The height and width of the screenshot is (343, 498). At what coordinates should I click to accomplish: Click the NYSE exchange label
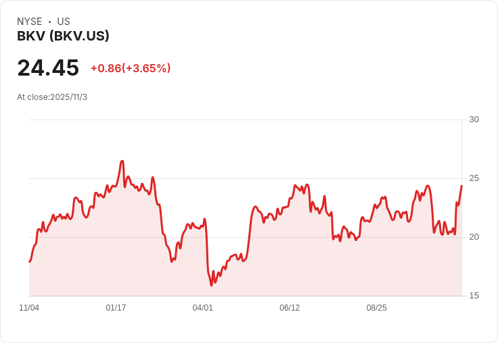[30, 22]
